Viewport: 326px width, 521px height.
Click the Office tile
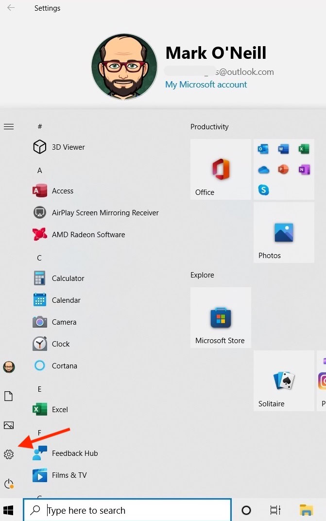[x=221, y=169]
